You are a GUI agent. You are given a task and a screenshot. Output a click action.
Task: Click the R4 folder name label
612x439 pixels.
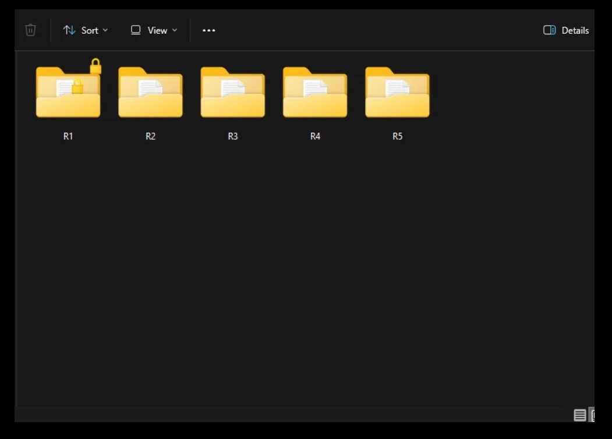pos(315,136)
